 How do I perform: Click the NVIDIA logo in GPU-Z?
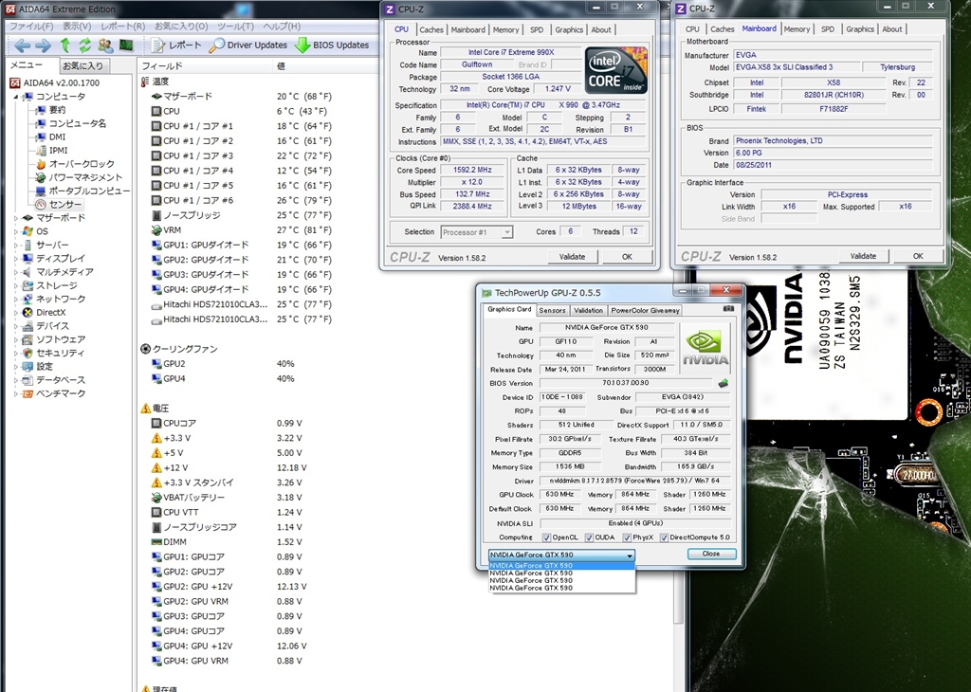click(705, 349)
